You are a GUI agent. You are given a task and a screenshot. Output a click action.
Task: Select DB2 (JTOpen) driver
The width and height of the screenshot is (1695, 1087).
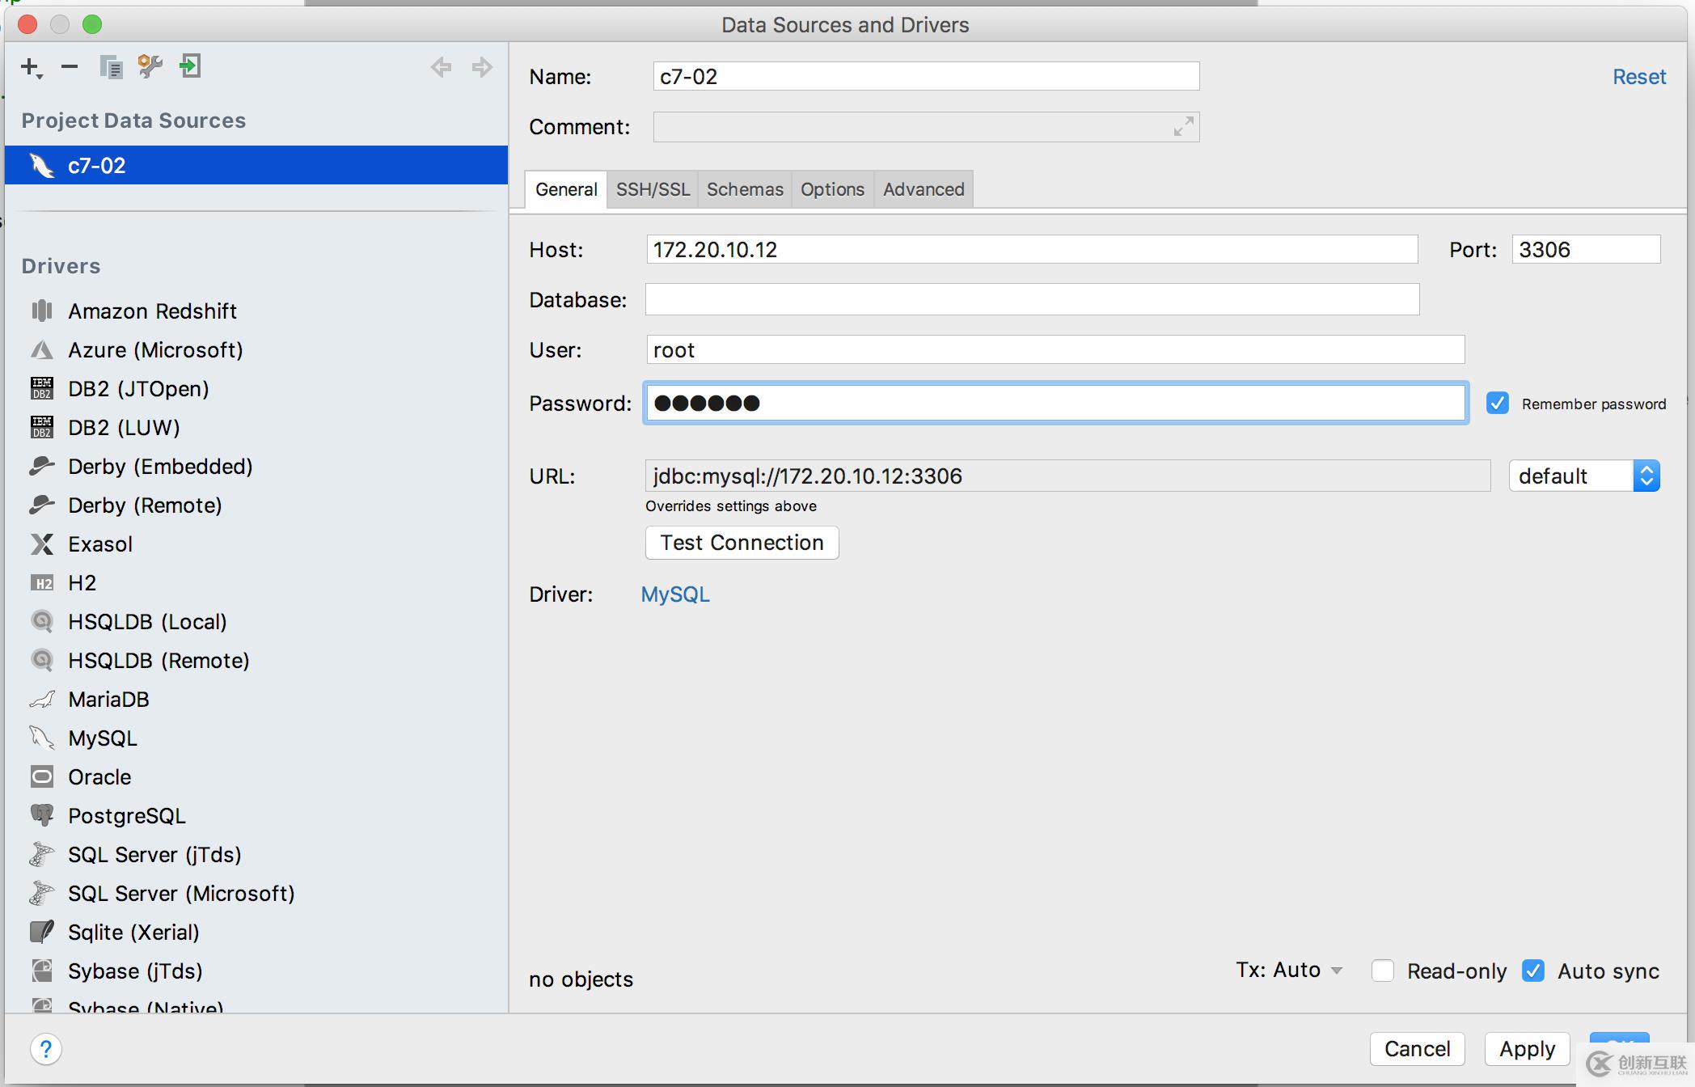[256, 389]
